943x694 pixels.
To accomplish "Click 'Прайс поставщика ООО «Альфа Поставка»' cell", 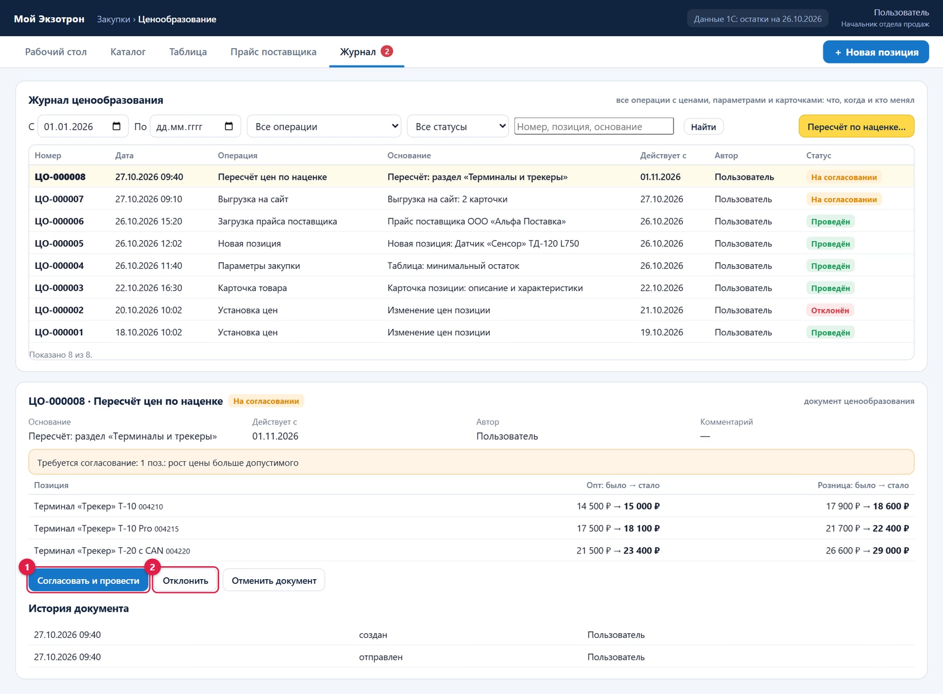I will point(476,221).
